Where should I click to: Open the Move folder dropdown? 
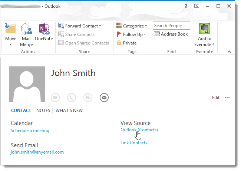[10, 34]
